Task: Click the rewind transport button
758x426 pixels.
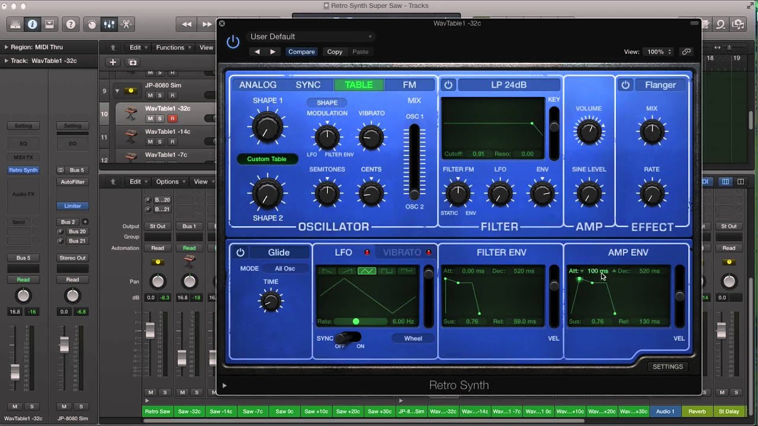Action: pos(187,24)
